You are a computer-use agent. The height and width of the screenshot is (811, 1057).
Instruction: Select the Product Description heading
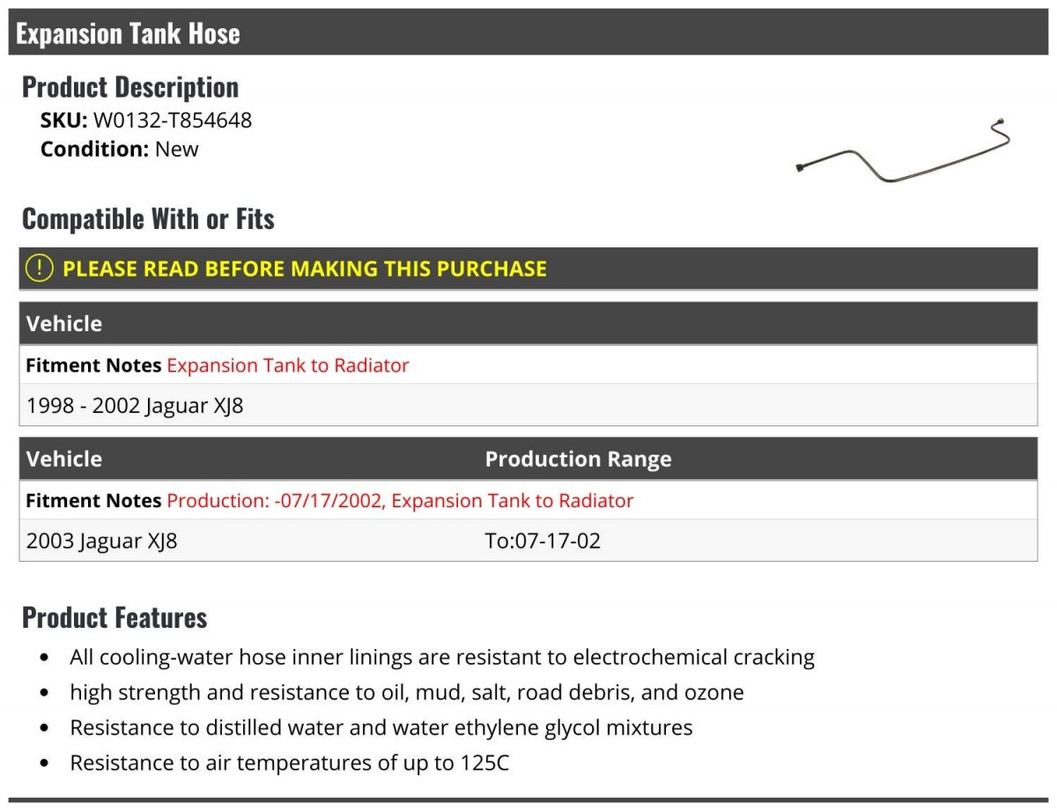[x=130, y=87]
